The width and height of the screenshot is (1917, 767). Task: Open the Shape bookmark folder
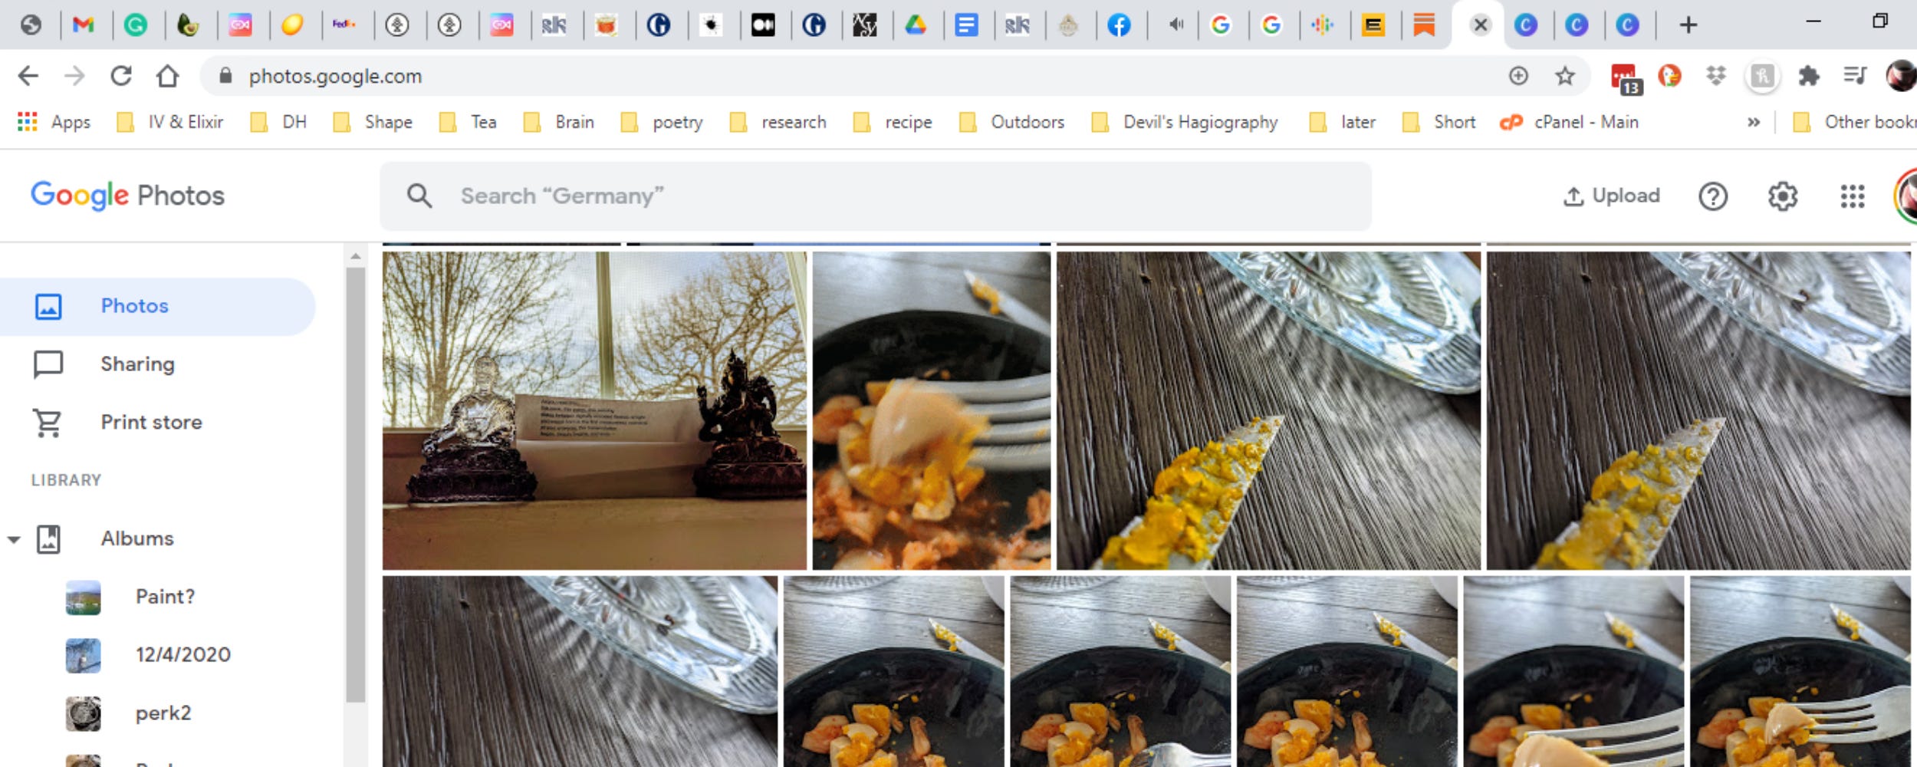(373, 122)
